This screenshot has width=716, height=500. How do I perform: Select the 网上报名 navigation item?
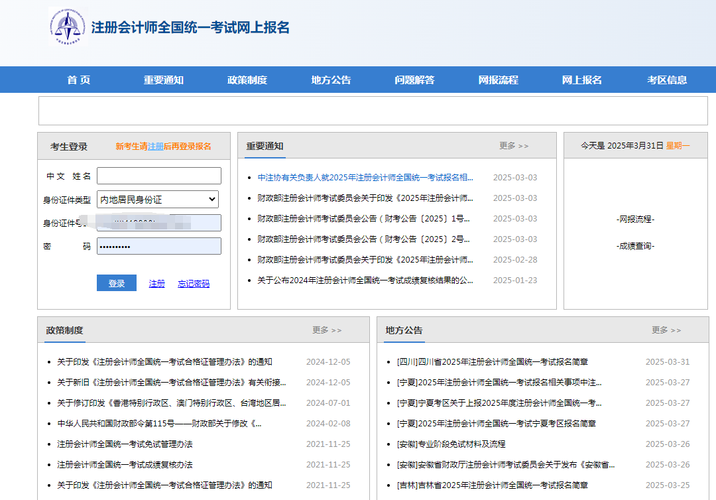(x=583, y=79)
